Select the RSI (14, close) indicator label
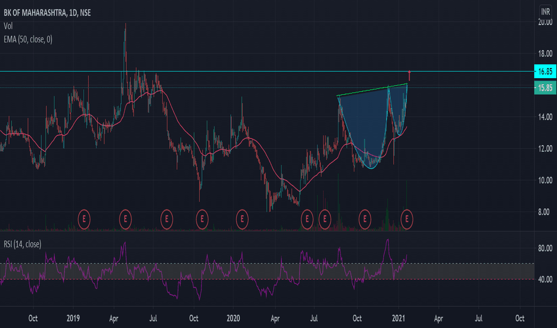 [x=22, y=244]
